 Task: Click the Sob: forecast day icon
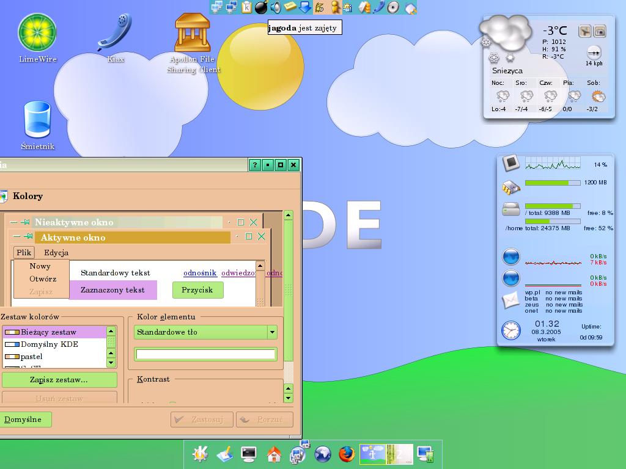coord(598,96)
